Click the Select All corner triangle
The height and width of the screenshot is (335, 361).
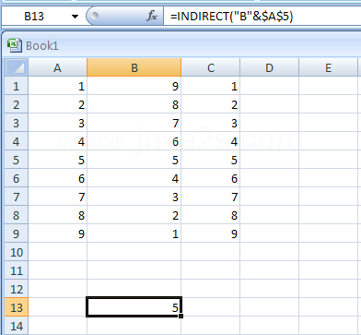17,67
